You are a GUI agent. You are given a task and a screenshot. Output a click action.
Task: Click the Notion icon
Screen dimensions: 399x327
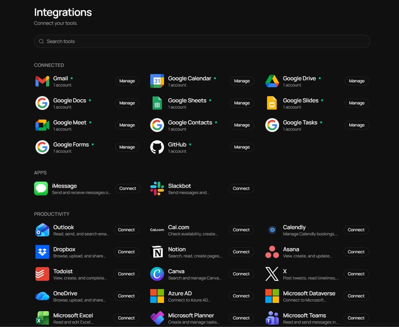tap(157, 252)
